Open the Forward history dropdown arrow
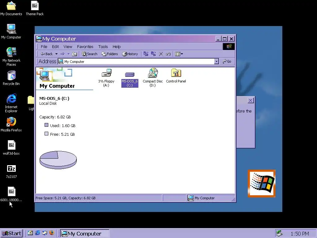This screenshot has height=238, width=317. click(68, 54)
